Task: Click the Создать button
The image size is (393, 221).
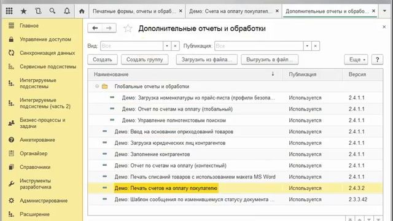Action: pyautogui.click(x=103, y=60)
